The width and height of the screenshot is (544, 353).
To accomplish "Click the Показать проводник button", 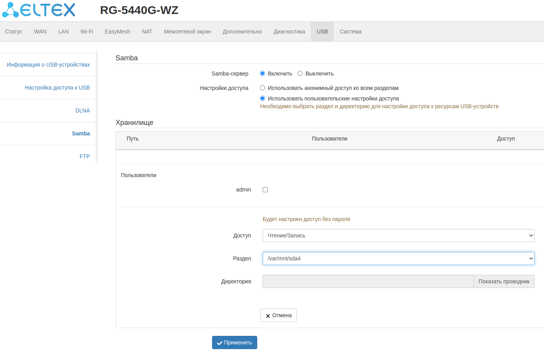I will point(504,281).
